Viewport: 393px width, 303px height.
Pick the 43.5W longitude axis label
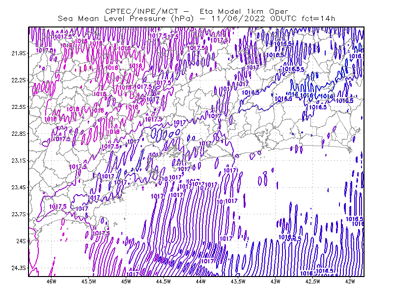click(238, 281)
